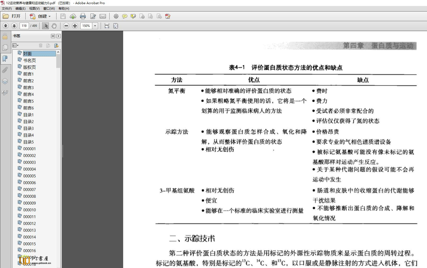Screen dimensions: 427x268
Task: Go to the 目录5 bookmark
Action: (29, 142)
